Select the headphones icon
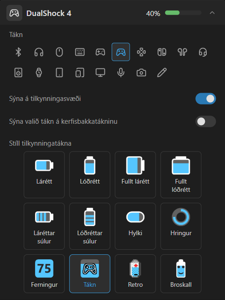 (x=39, y=52)
